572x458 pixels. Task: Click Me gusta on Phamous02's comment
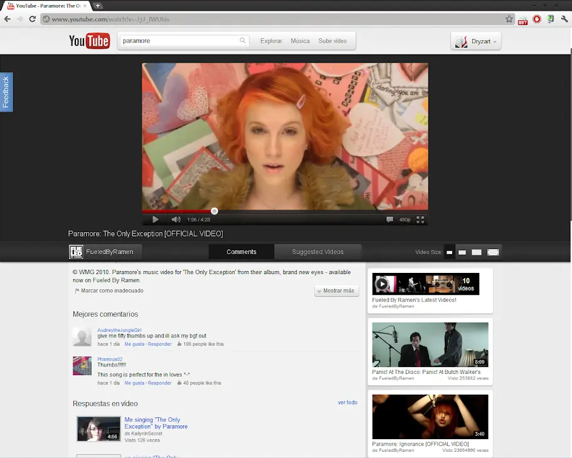tap(134, 383)
